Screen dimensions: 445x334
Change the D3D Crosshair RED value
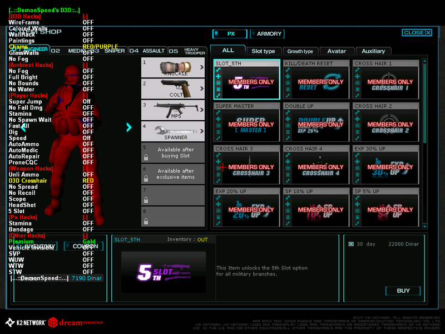(88, 180)
